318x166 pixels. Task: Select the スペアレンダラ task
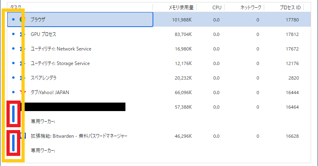44,78
